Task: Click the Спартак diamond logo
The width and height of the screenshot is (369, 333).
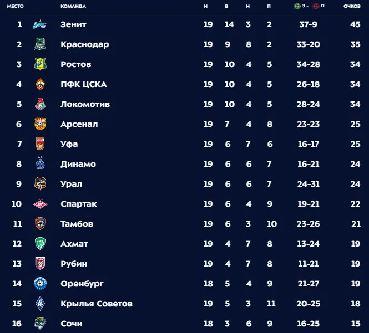Action: click(x=40, y=204)
